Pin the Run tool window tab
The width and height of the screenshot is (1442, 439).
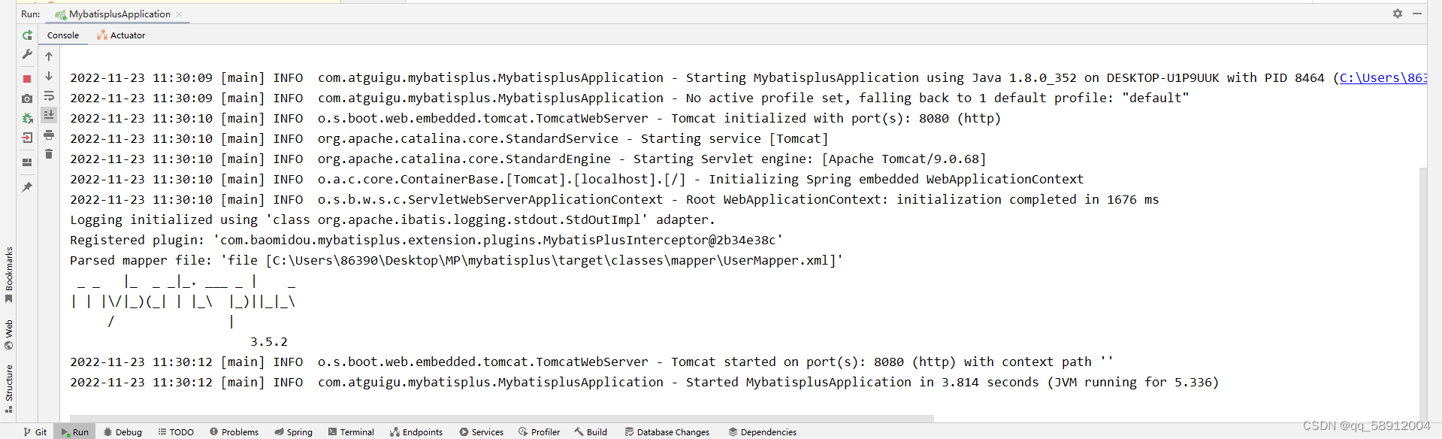pyautogui.click(x=27, y=186)
